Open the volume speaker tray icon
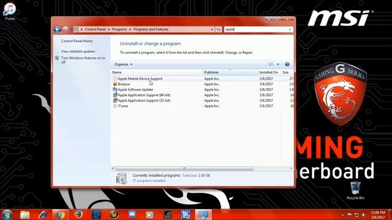 [x=363, y=215]
